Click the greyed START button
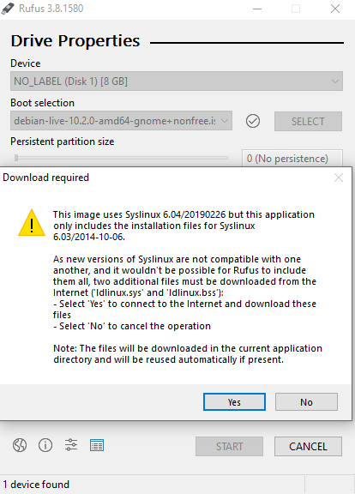The width and height of the screenshot is (355, 494). click(x=229, y=447)
